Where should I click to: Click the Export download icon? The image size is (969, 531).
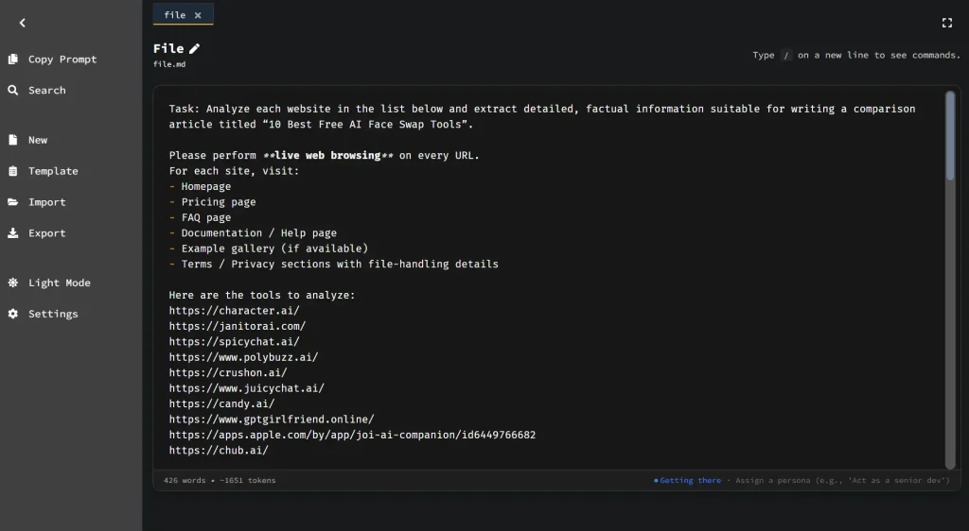(13, 233)
